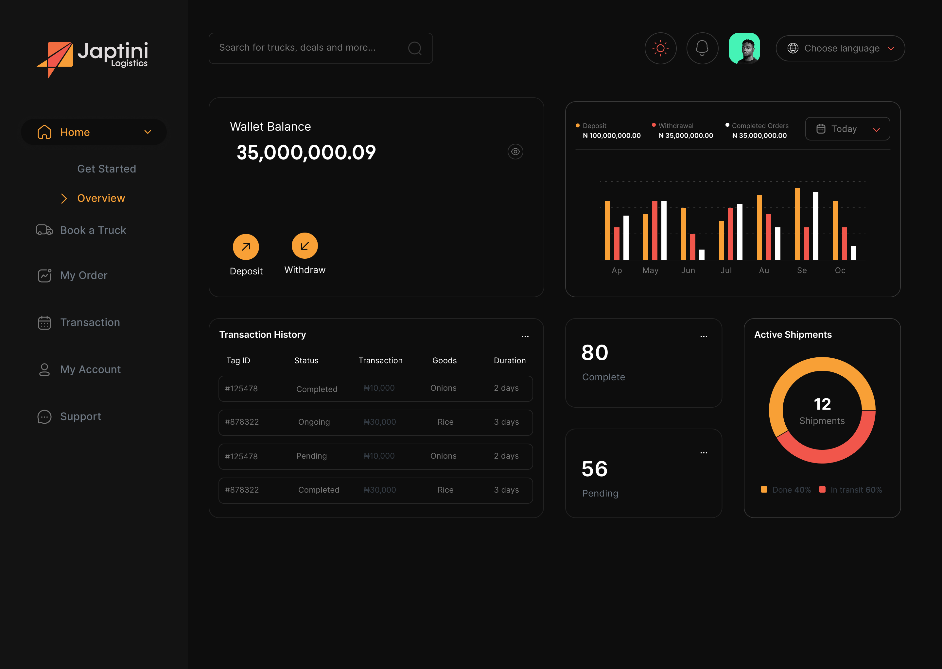Click the search magnifier icon

pyautogui.click(x=414, y=48)
